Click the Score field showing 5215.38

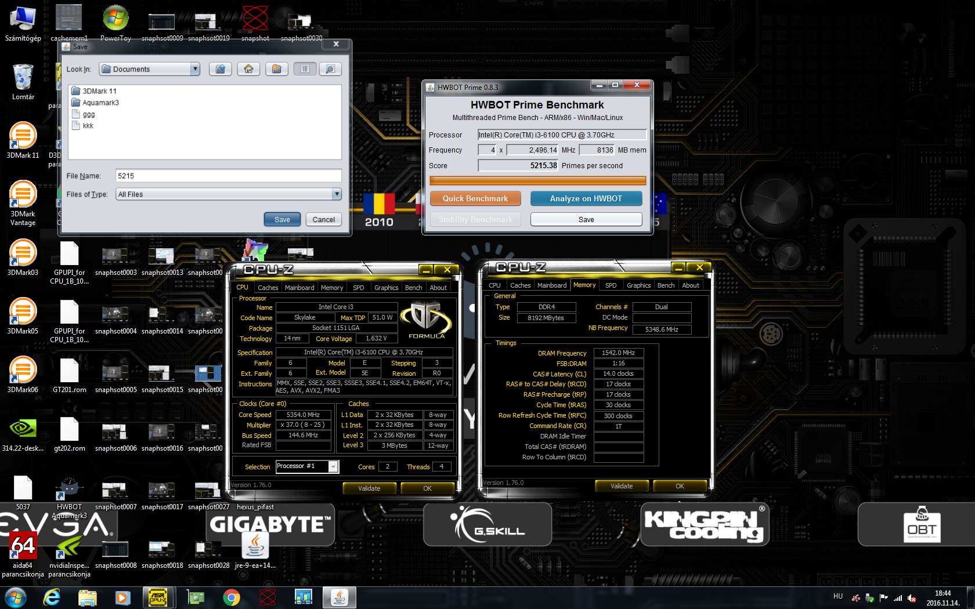click(x=518, y=165)
